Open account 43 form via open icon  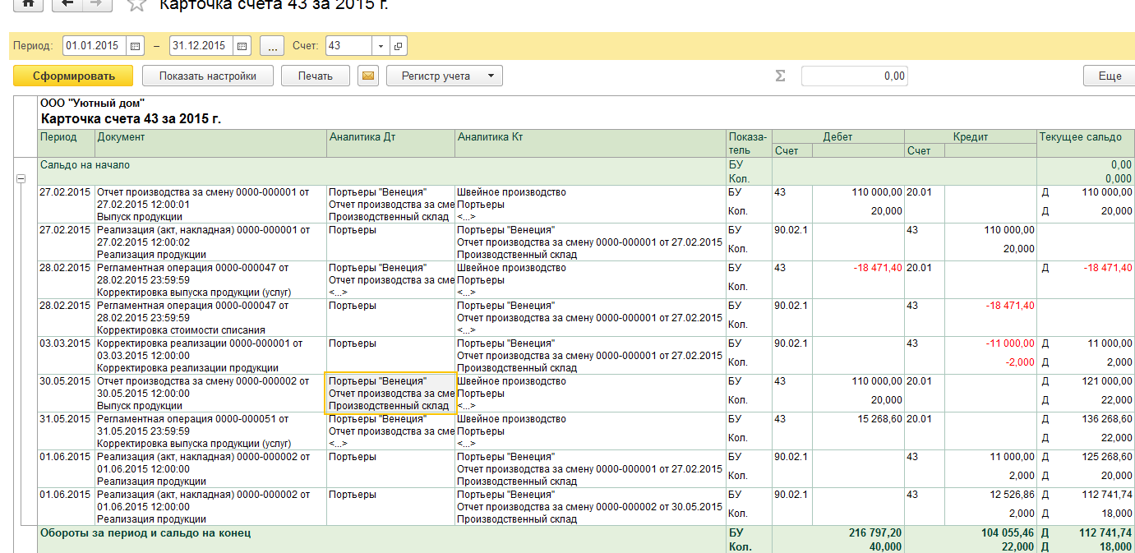coord(399,46)
